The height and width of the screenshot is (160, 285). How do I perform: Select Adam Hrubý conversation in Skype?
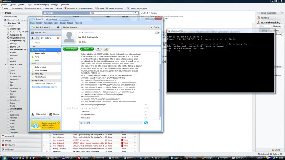(x=45, y=53)
